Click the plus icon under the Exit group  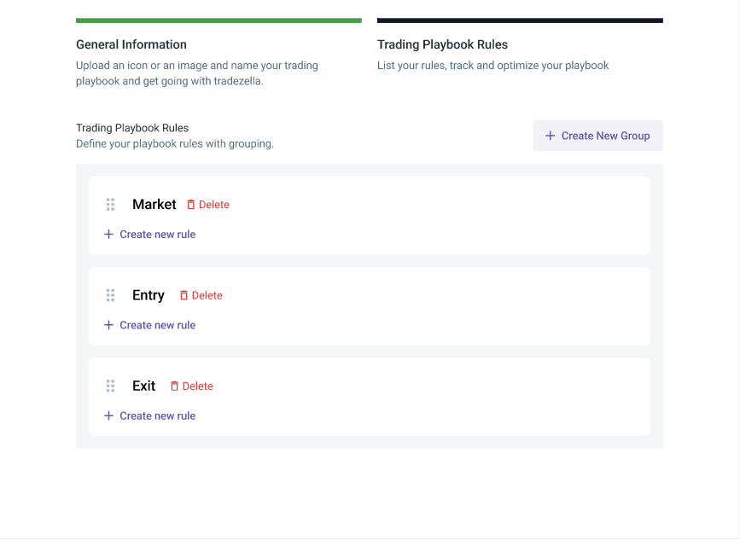point(108,415)
